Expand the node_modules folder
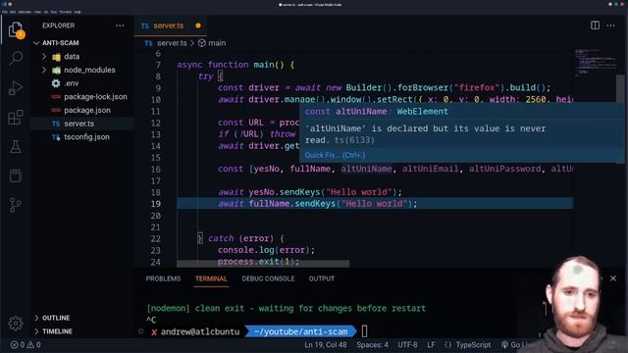This screenshot has height=353, width=628. click(44, 70)
